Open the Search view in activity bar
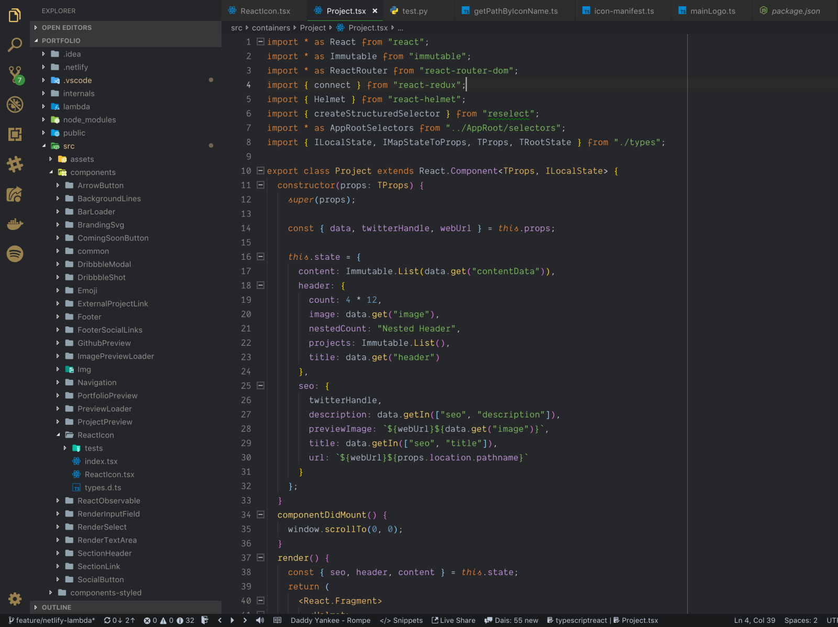 pos(15,45)
